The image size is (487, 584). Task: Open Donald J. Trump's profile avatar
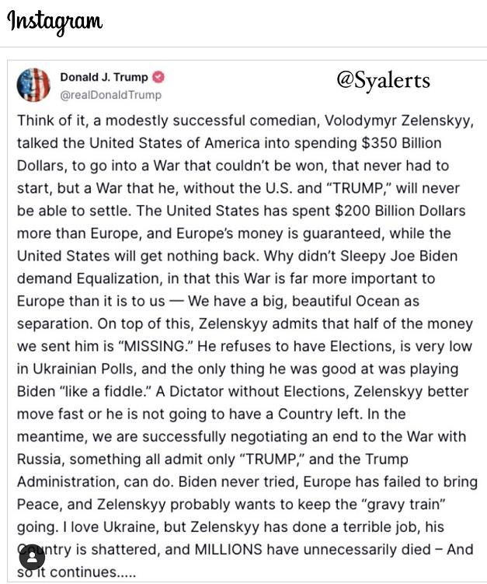(x=33, y=85)
